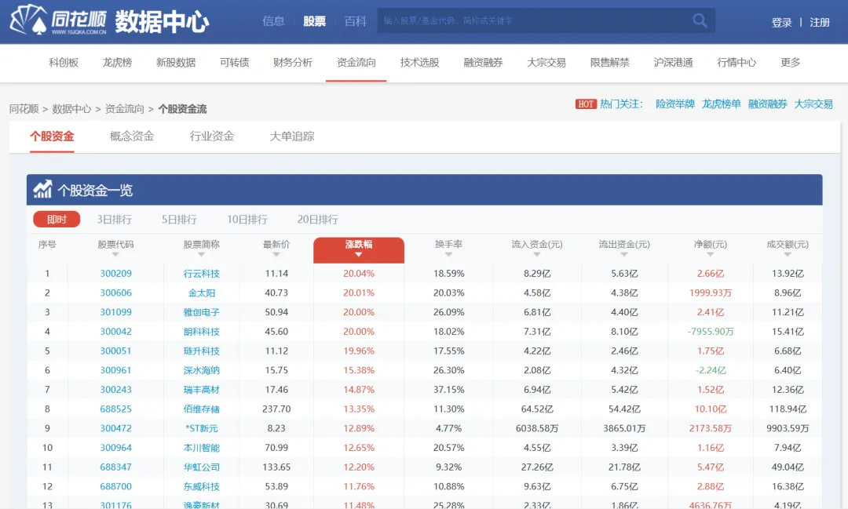Open the 行业资金 tab
The width and height of the screenshot is (848, 509).
coord(212,136)
